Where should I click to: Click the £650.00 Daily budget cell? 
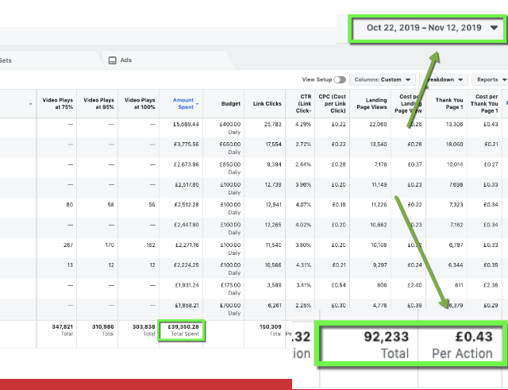pos(230,149)
